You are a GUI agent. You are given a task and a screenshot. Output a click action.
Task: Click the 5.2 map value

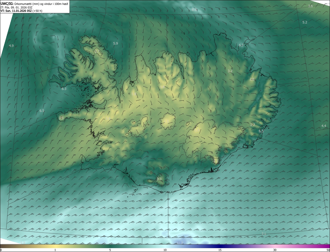coord(305,22)
